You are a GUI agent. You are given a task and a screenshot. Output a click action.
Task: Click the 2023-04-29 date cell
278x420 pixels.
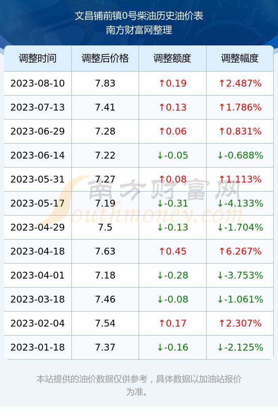38,228
